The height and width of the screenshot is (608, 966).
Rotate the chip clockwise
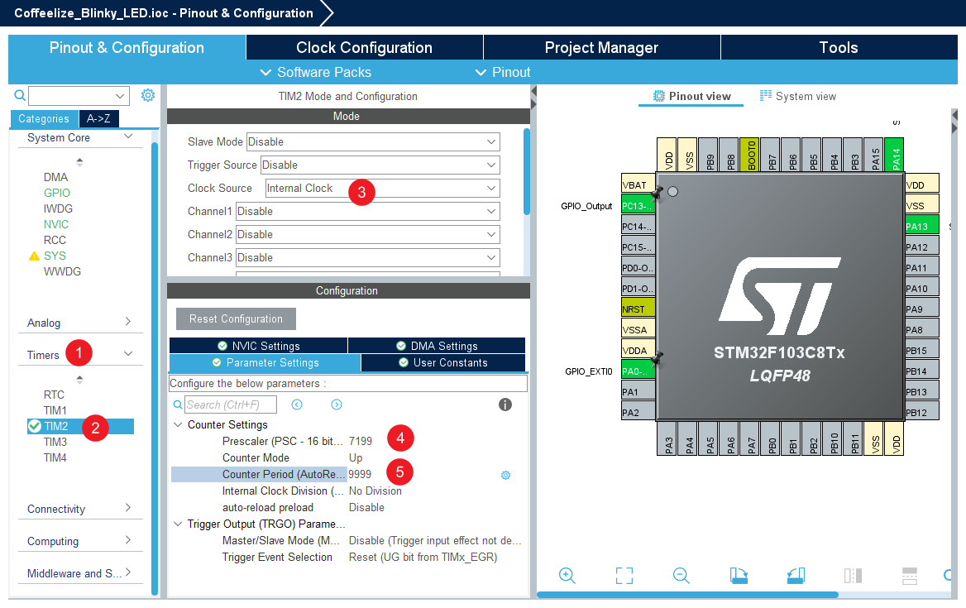739,576
